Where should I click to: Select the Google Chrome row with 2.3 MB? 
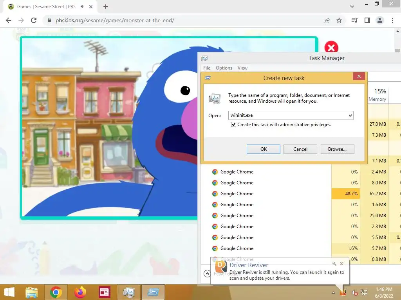[300, 227]
